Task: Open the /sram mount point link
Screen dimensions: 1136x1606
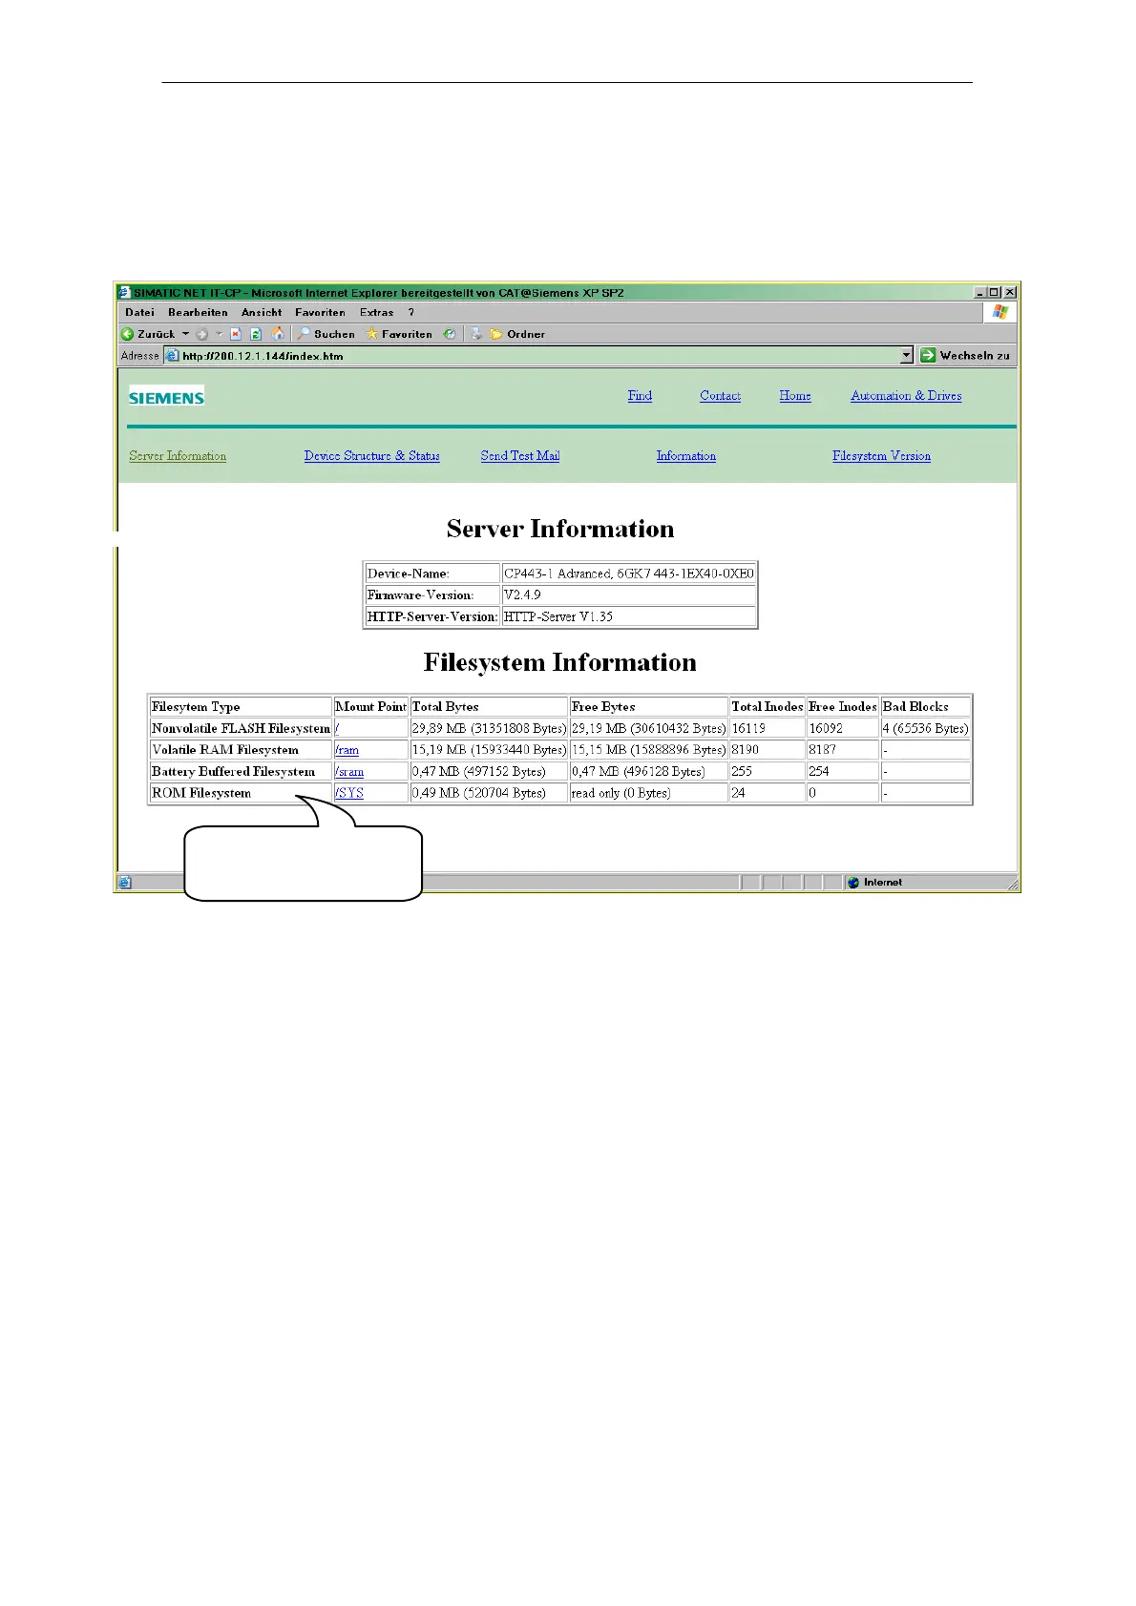Action: click(x=349, y=772)
